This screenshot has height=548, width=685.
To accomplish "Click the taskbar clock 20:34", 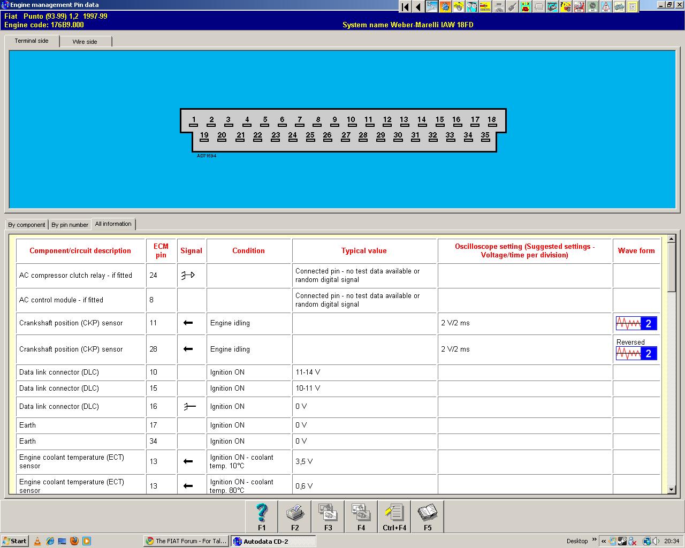I will pos(672,541).
